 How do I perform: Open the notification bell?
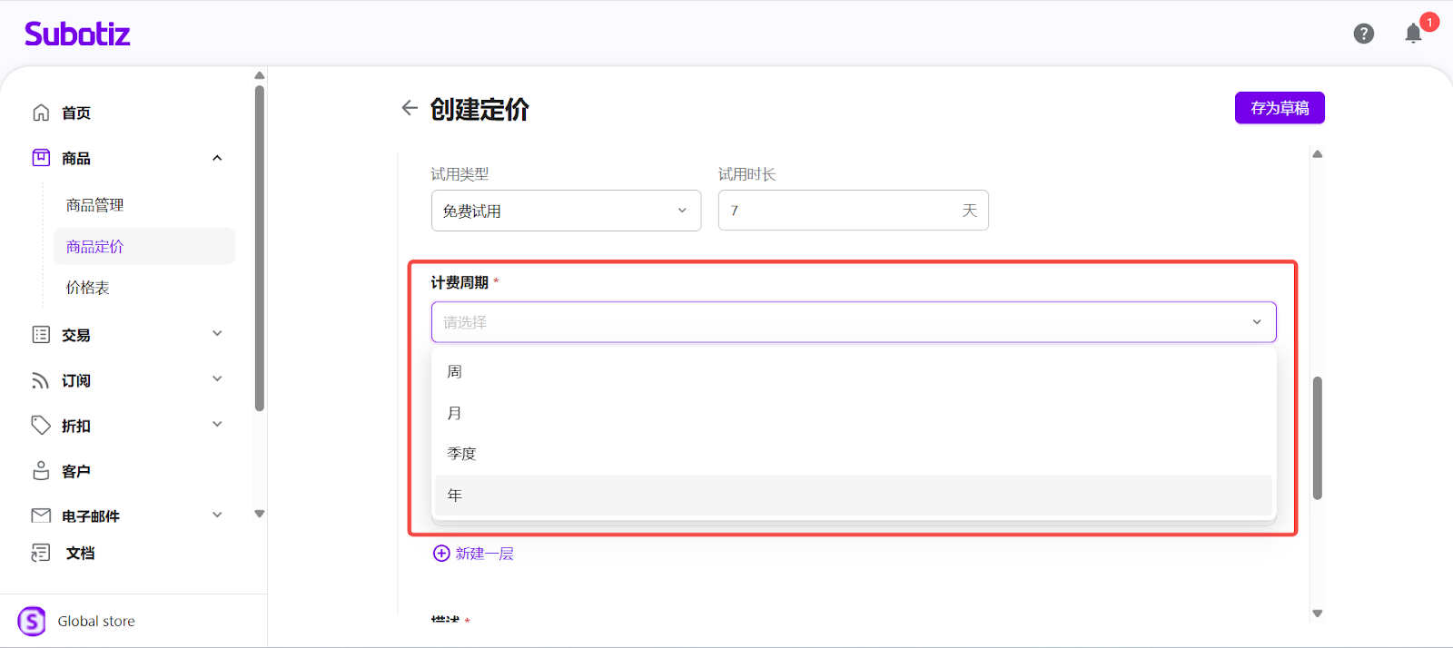pos(1413,34)
